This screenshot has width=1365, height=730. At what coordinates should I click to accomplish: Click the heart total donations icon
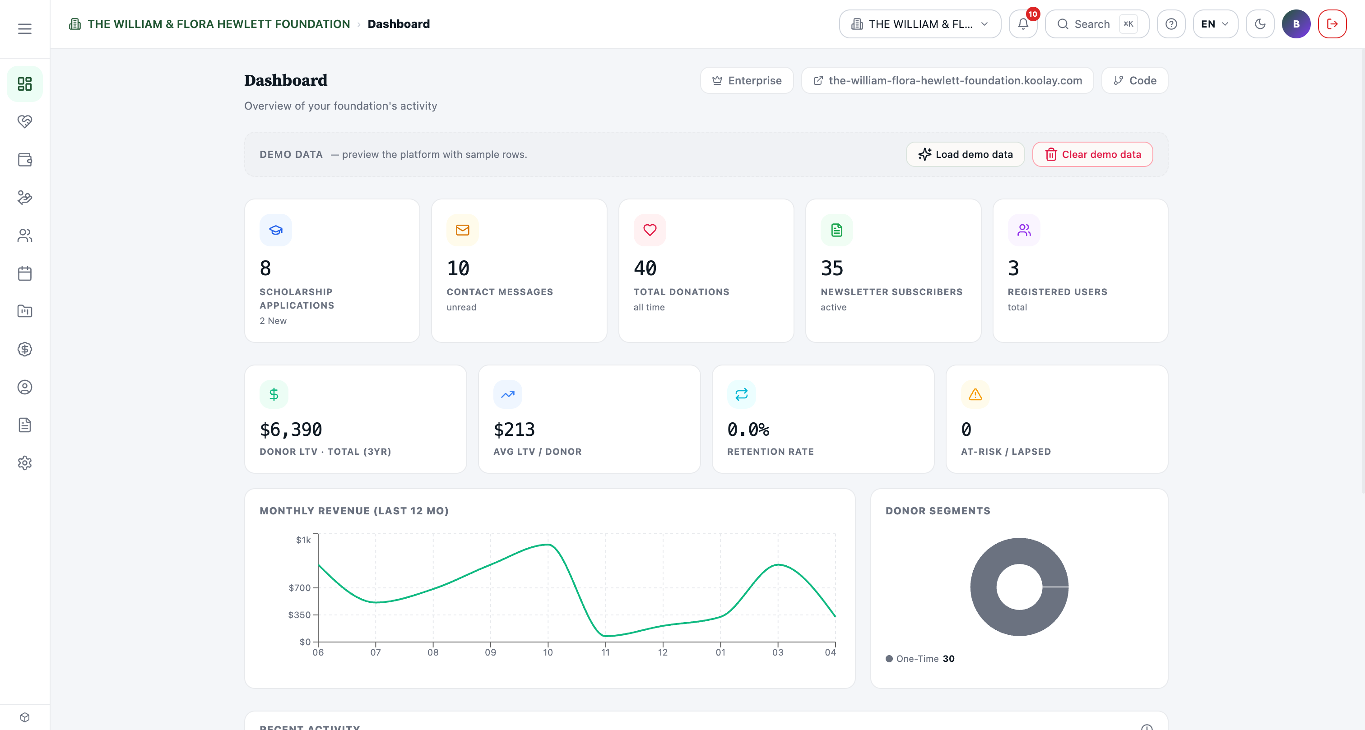point(650,230)
